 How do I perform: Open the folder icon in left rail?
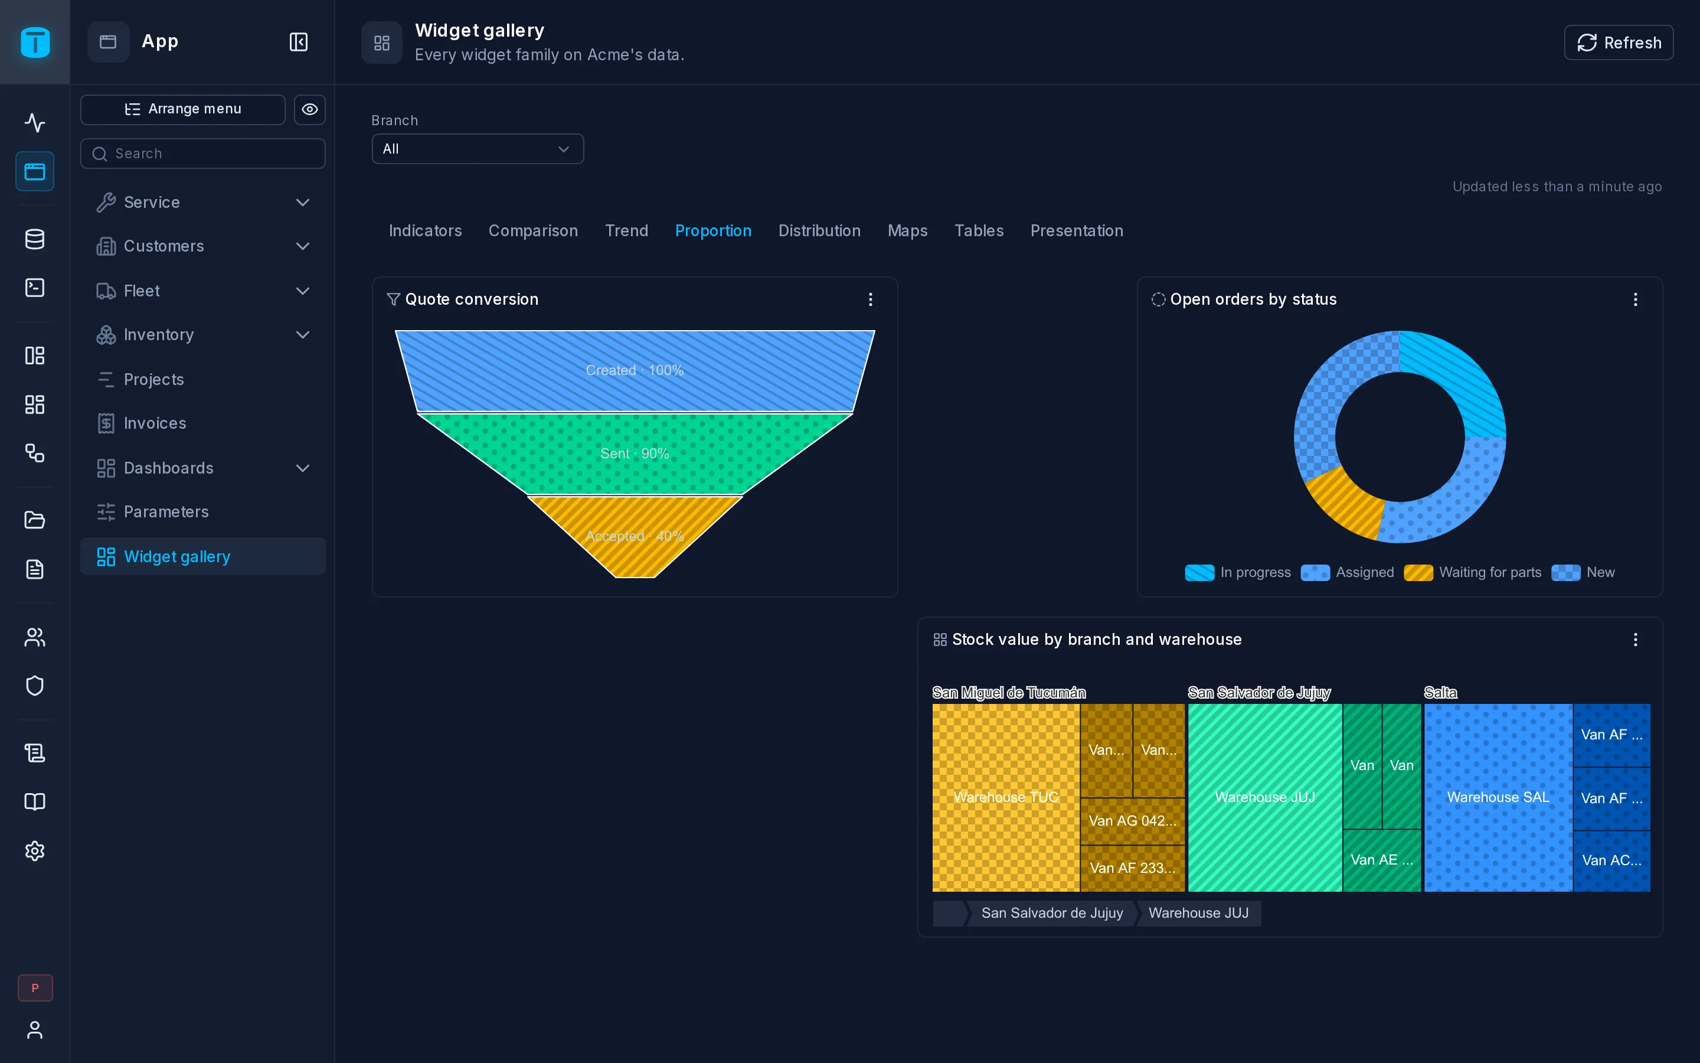34,520
